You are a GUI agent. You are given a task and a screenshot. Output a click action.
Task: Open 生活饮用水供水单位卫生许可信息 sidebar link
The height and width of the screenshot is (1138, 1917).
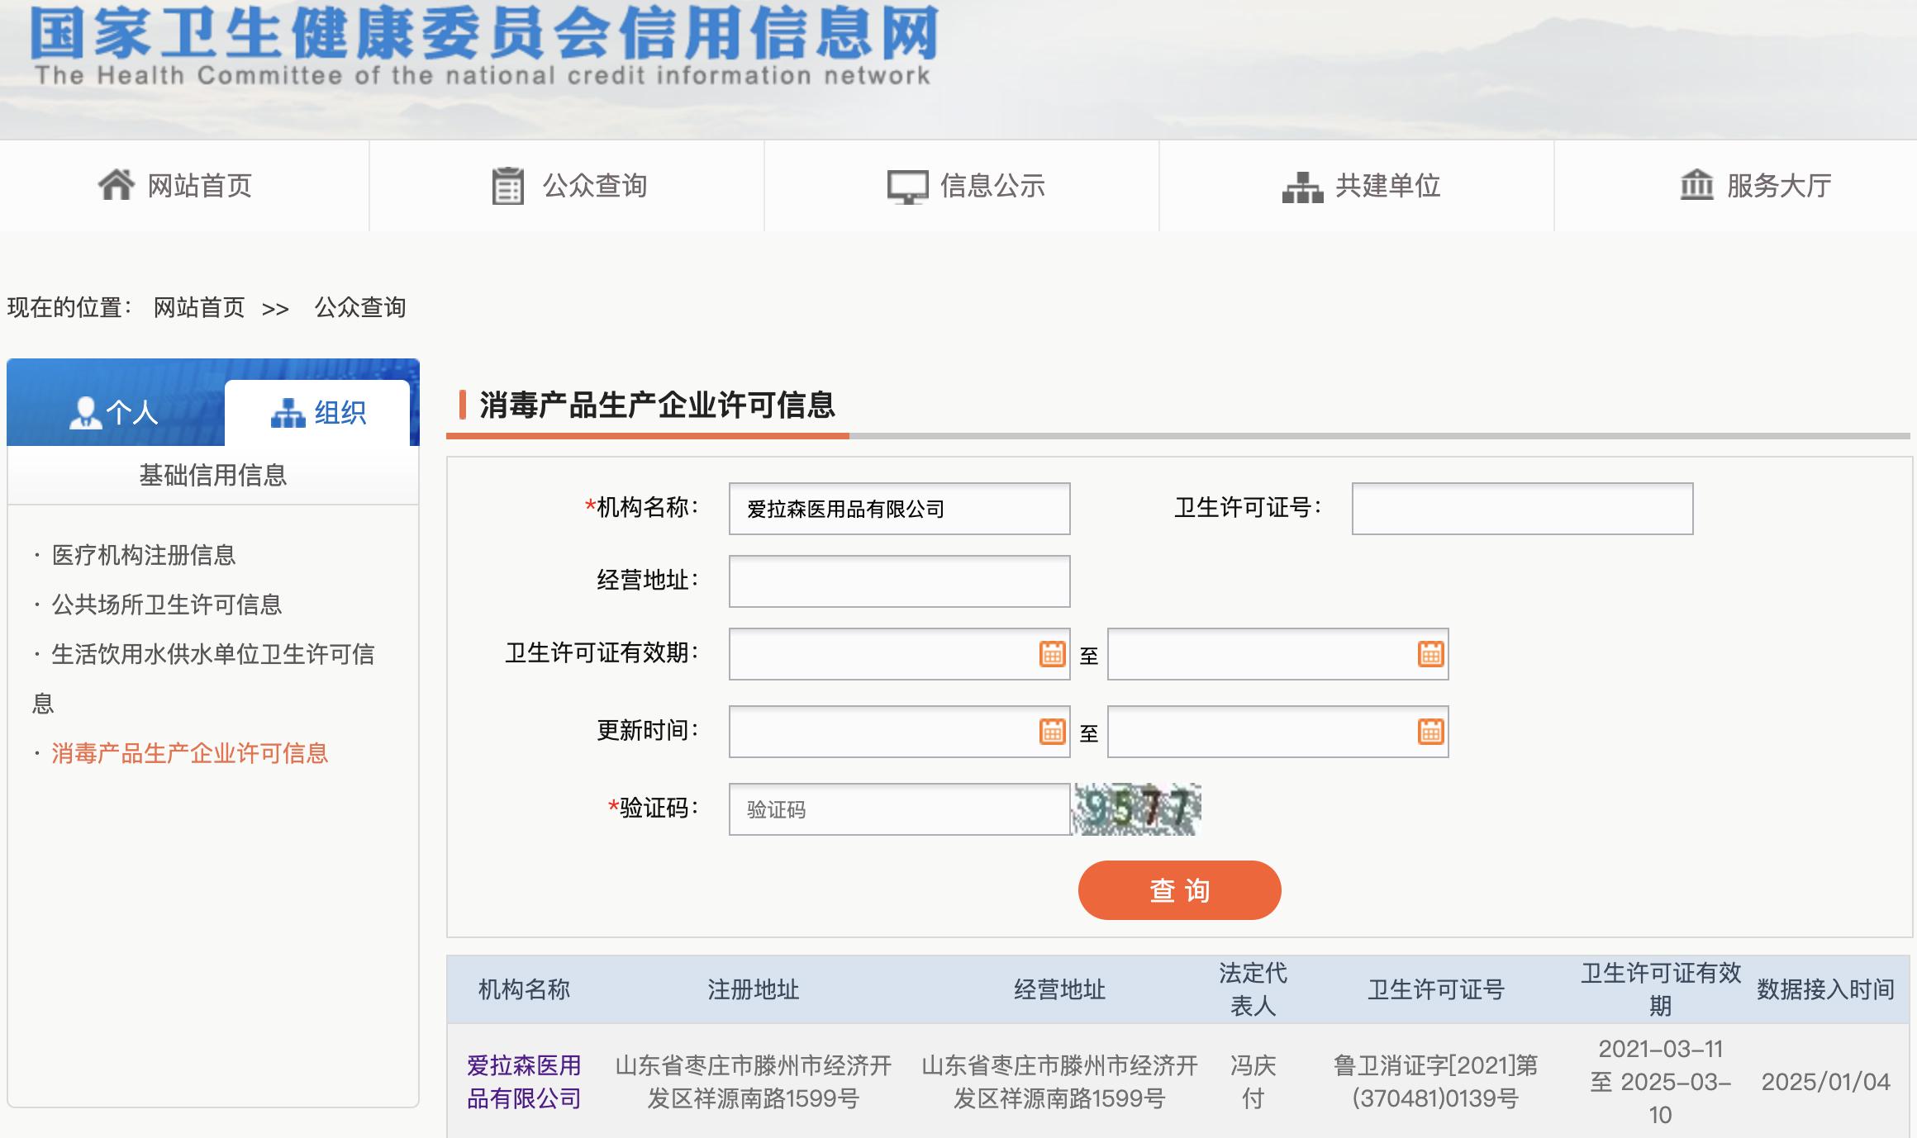[203, 679]
